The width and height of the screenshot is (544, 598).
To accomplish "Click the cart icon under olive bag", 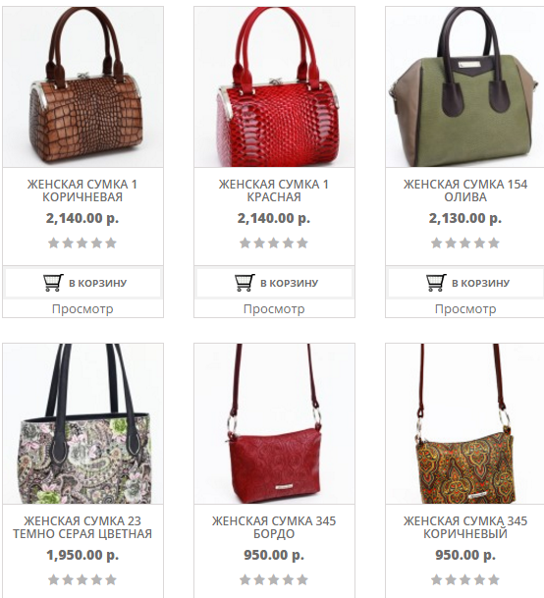I will (436, 283).
